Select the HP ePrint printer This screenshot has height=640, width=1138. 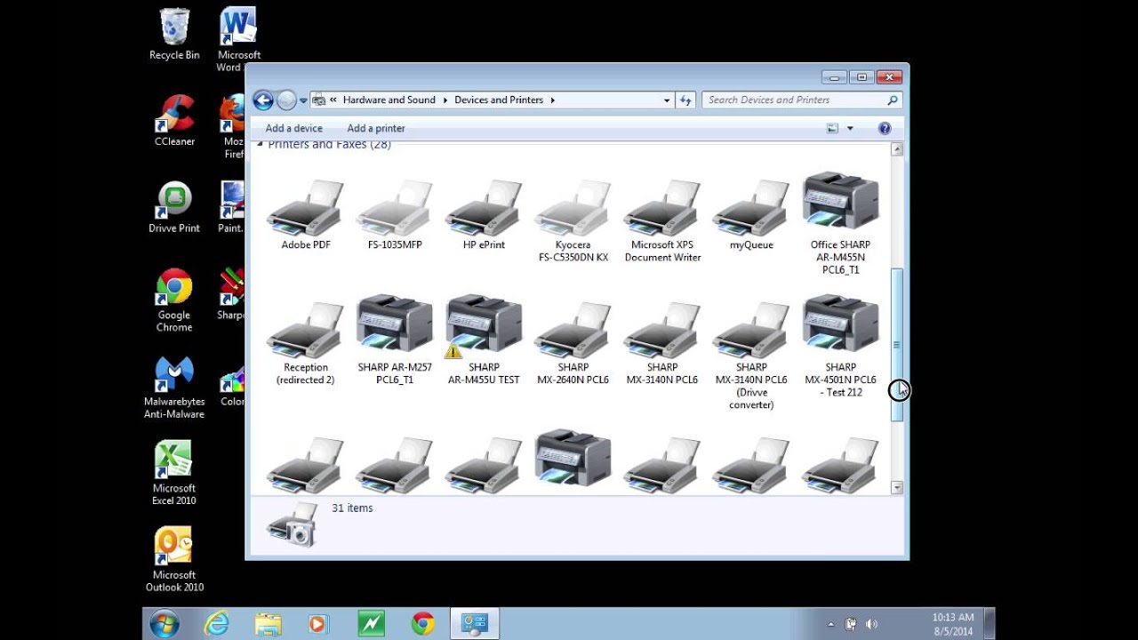click(x=484, y=215)
